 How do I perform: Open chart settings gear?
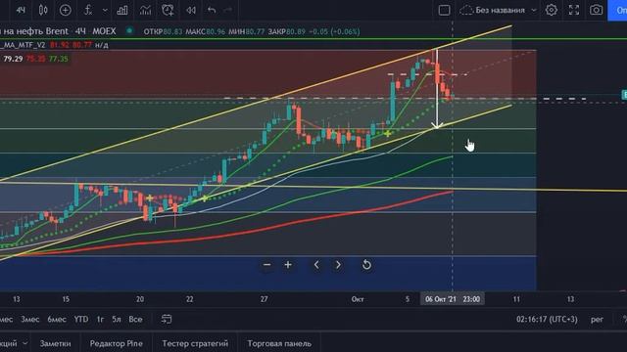pos(552,10)
